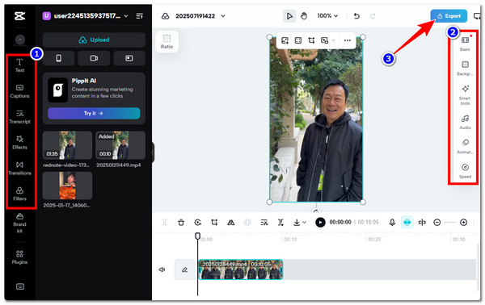
Task: Click the reverse playback icon in timeline toolbar
Action: click(x=198, y=222)
